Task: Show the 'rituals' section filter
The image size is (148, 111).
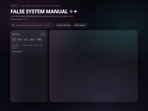Action: point(39,39)
